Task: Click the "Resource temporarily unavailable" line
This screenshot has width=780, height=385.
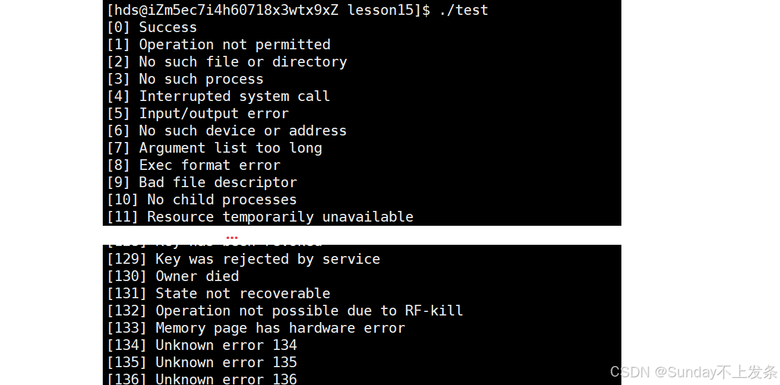Action: [x=260, y=217]
